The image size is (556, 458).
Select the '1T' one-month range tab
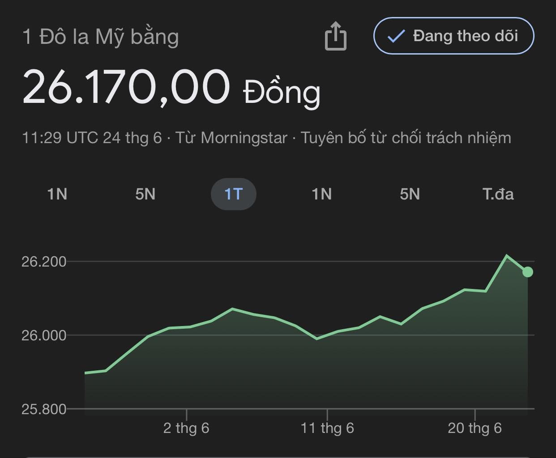[233, 194]
